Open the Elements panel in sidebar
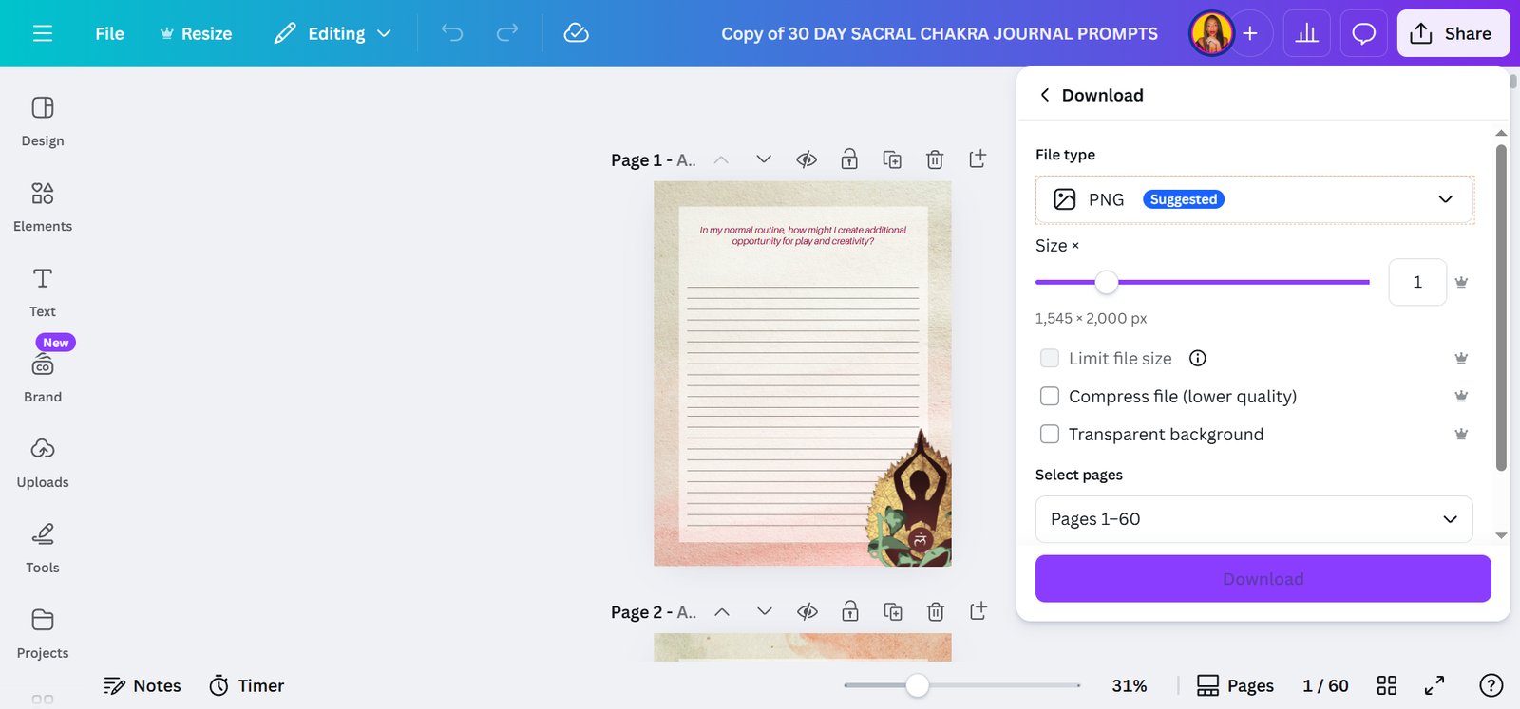The width and height of the screenshot is (1520, 709). (43, 207)
